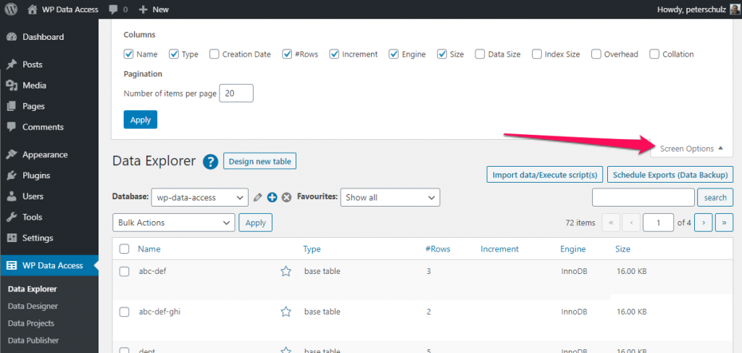The height and width of the screenshot is (353, 742).
Task: Go to last page with double arrow
Action: [724, 223]
